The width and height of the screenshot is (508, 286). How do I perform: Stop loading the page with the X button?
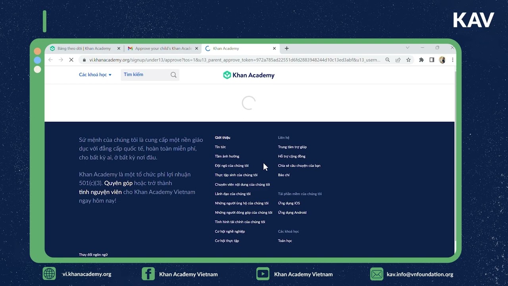71,60
